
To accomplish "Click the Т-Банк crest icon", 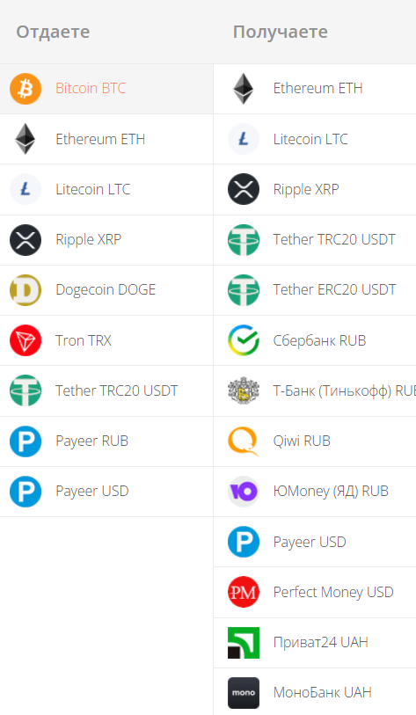I will (x=244, y=390).
